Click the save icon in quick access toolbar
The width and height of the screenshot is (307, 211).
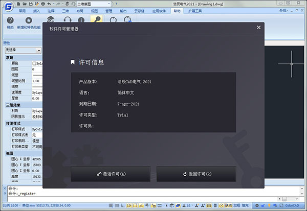[31, 3]
